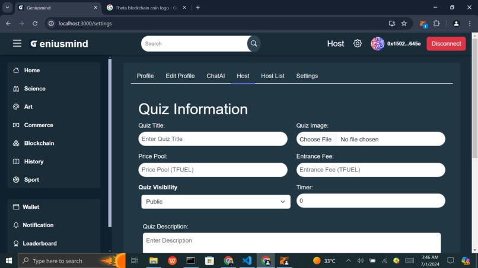The width and height of the screenshot is (478, 268).
Task: Click the Leaderboard medal icon
Action: [16, 243]
